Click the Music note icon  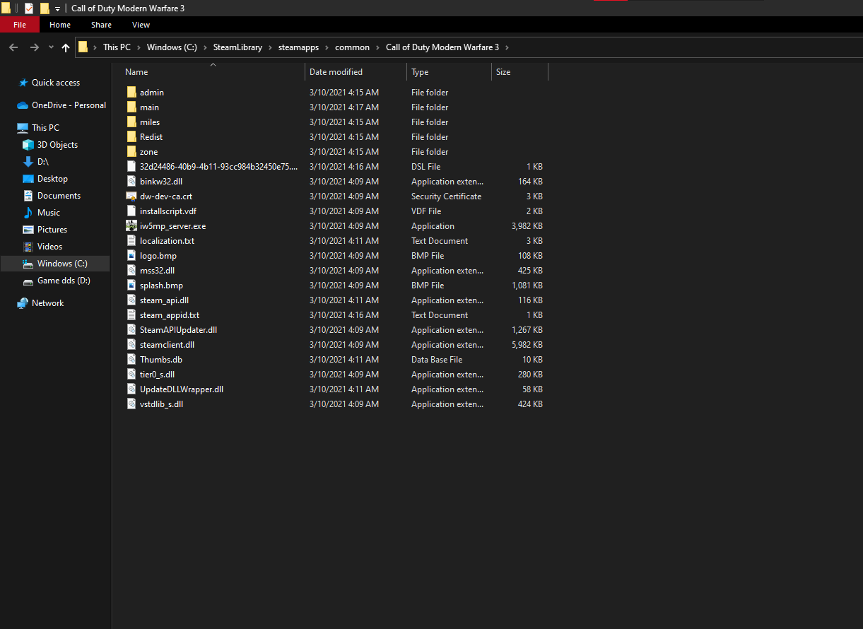pyautogui.click(x=28, y=213)
